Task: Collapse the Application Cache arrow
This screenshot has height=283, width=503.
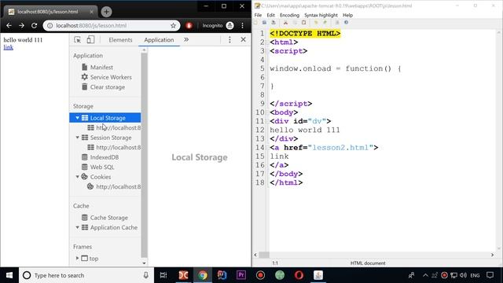Action: coord(77,227)
